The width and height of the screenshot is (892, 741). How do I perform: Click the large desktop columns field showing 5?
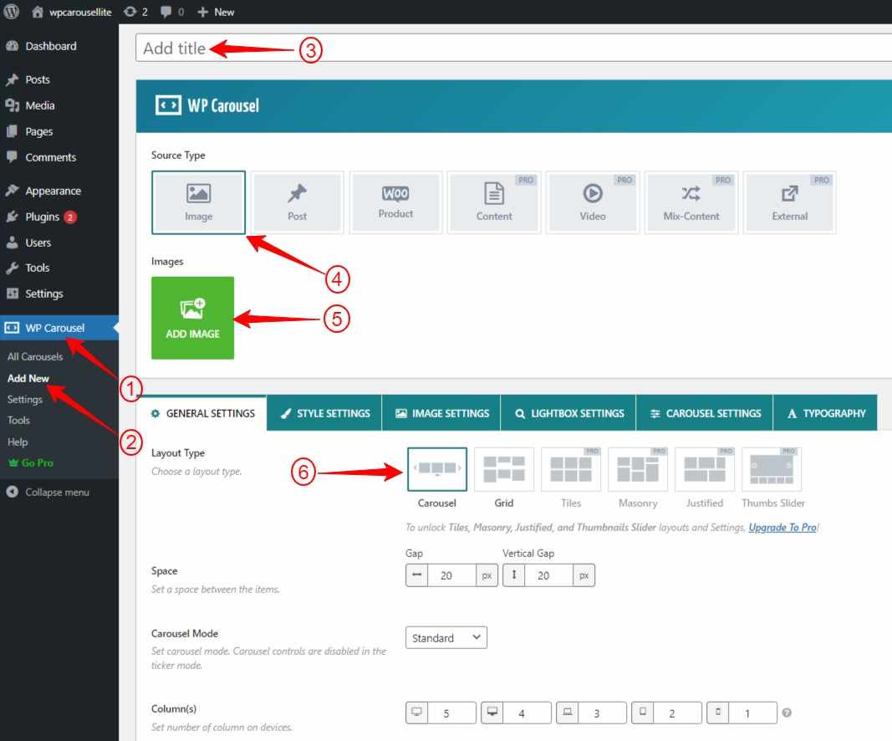[x=451, y=713]
